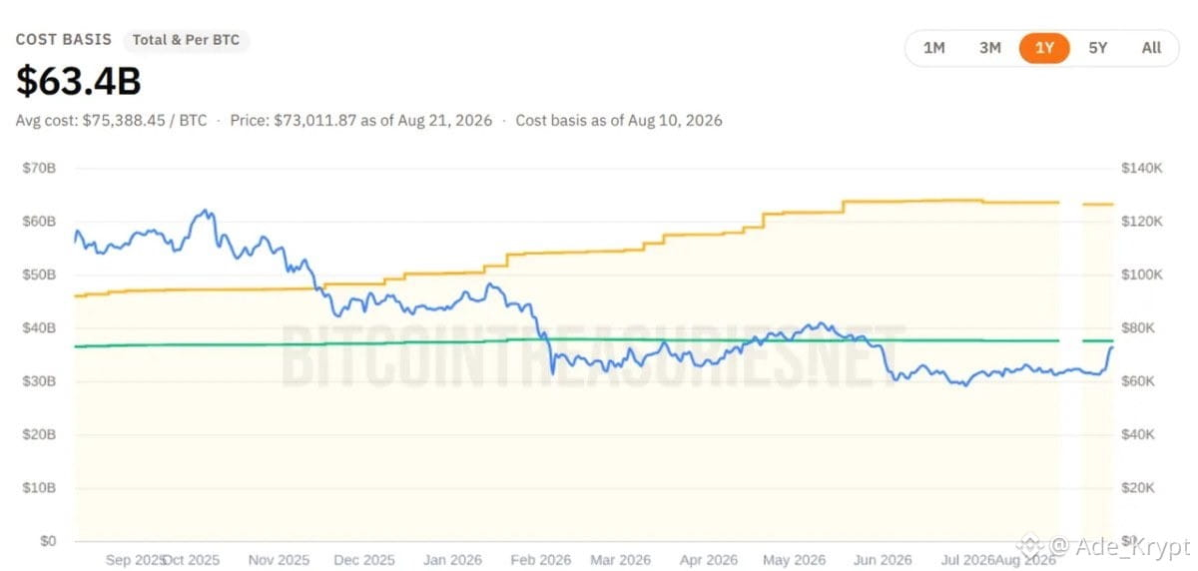
Task: Switch to the 3M time range
Action: (989, 48)
